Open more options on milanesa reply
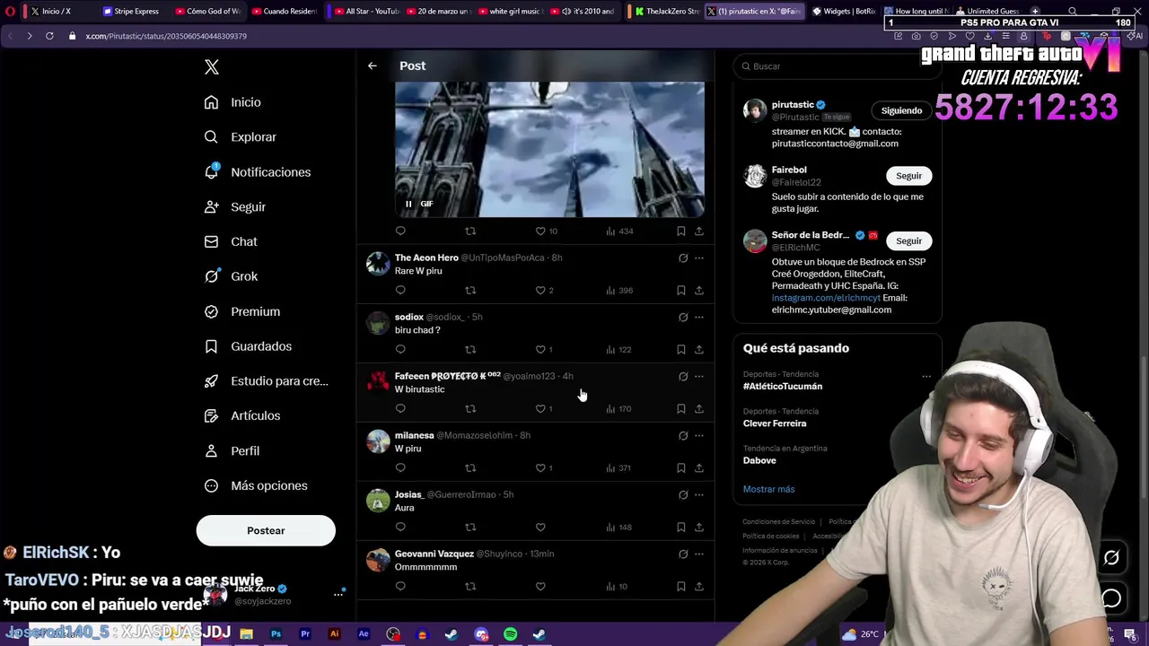The height and width of the screenshot is (646, 1149). pos(699,435)
